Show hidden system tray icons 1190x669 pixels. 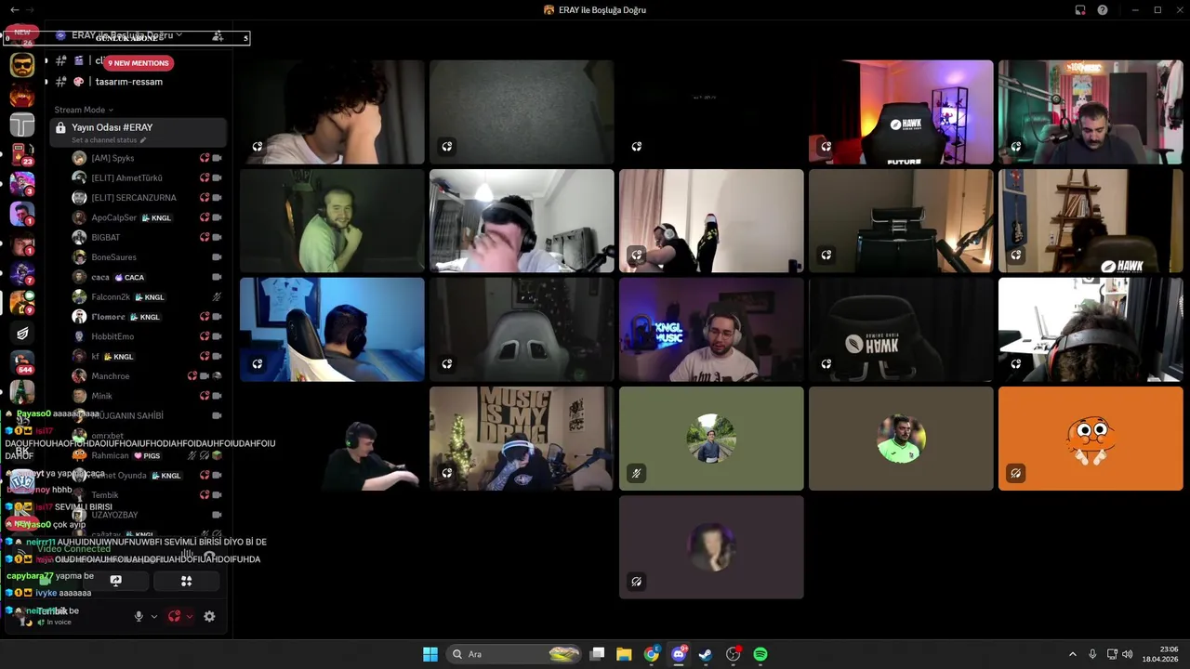pyautogui.click(x=1072, y=654)
